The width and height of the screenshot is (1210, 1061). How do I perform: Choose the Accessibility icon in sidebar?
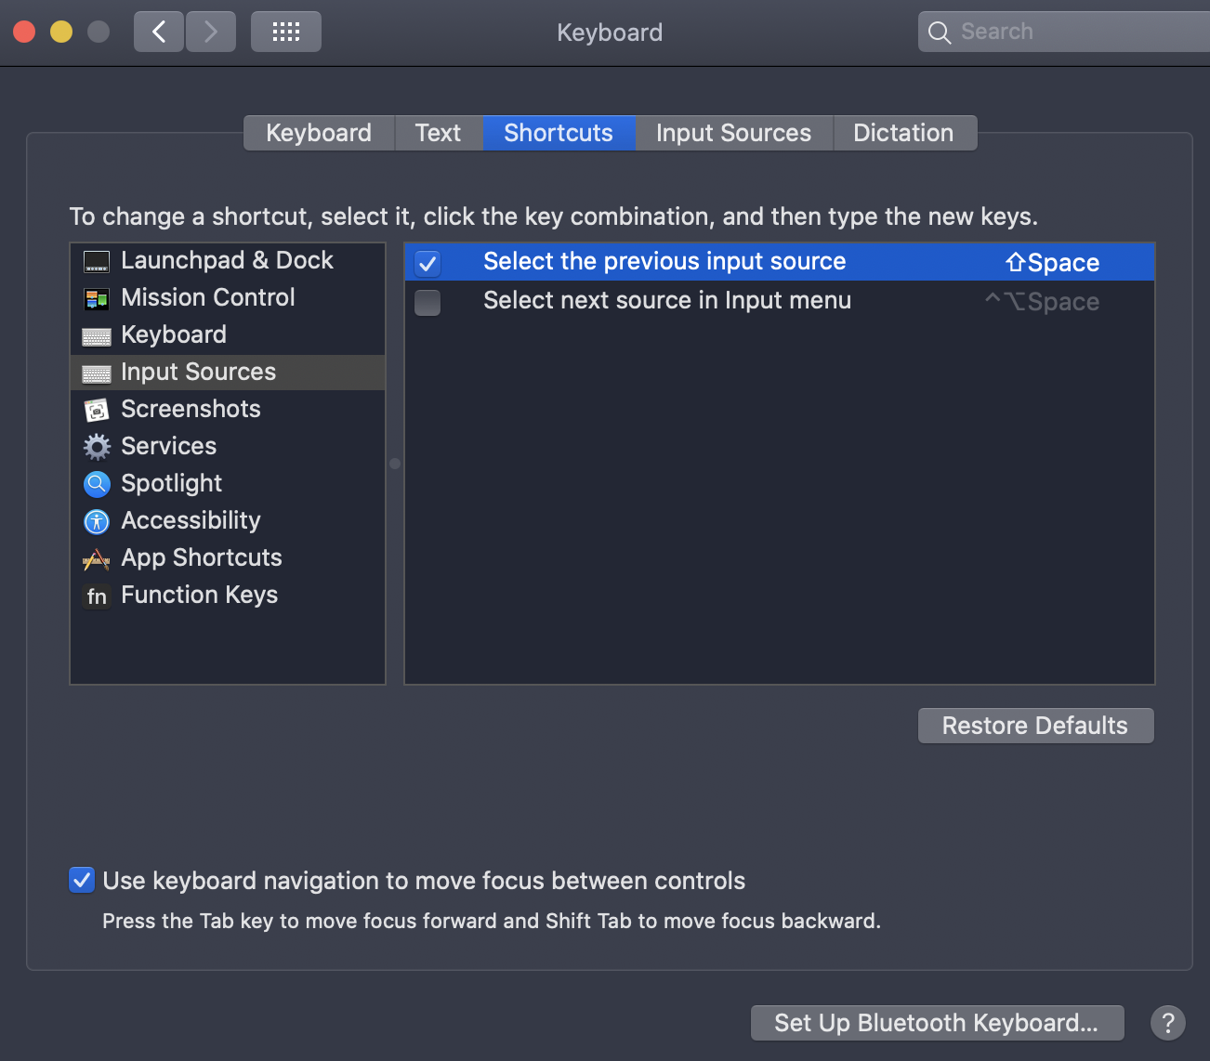tap(97, 521)
